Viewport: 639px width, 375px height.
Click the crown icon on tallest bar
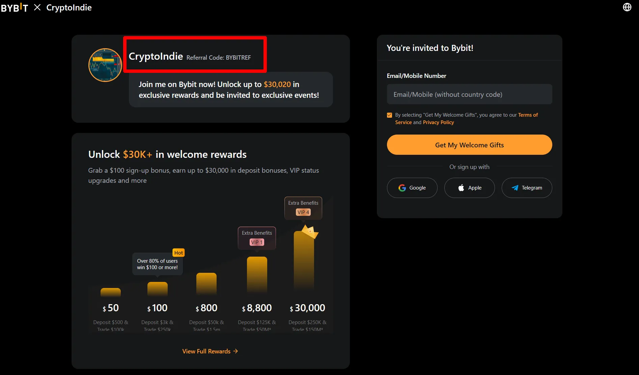point(310,231)
